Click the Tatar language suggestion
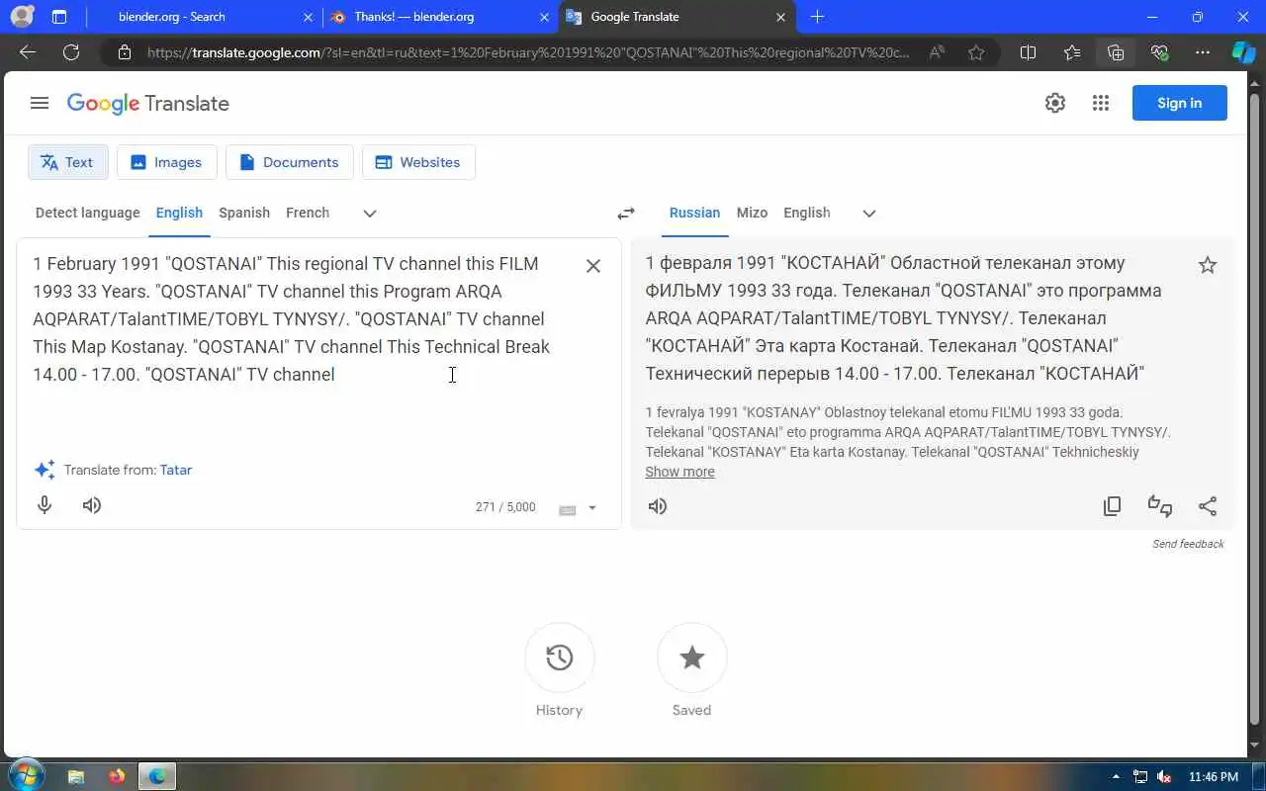The image size is (1266, 791). (176, 470)
